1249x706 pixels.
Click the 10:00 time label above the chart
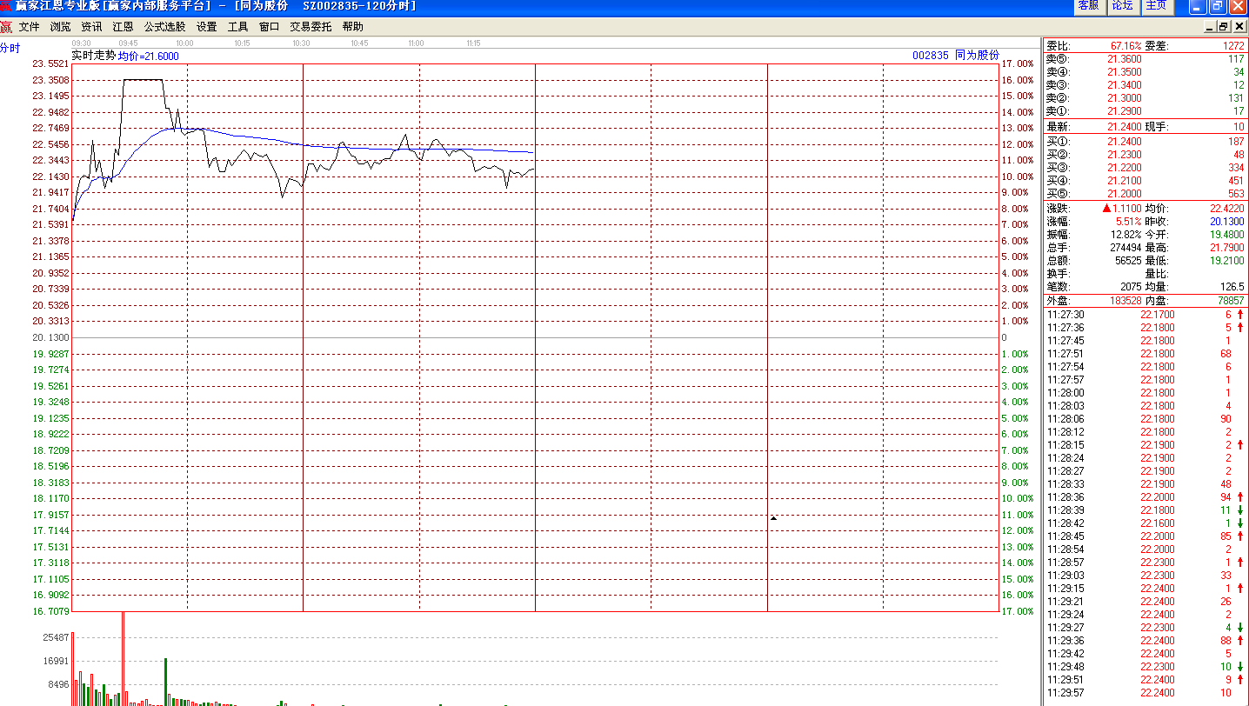tap(184, 43)
